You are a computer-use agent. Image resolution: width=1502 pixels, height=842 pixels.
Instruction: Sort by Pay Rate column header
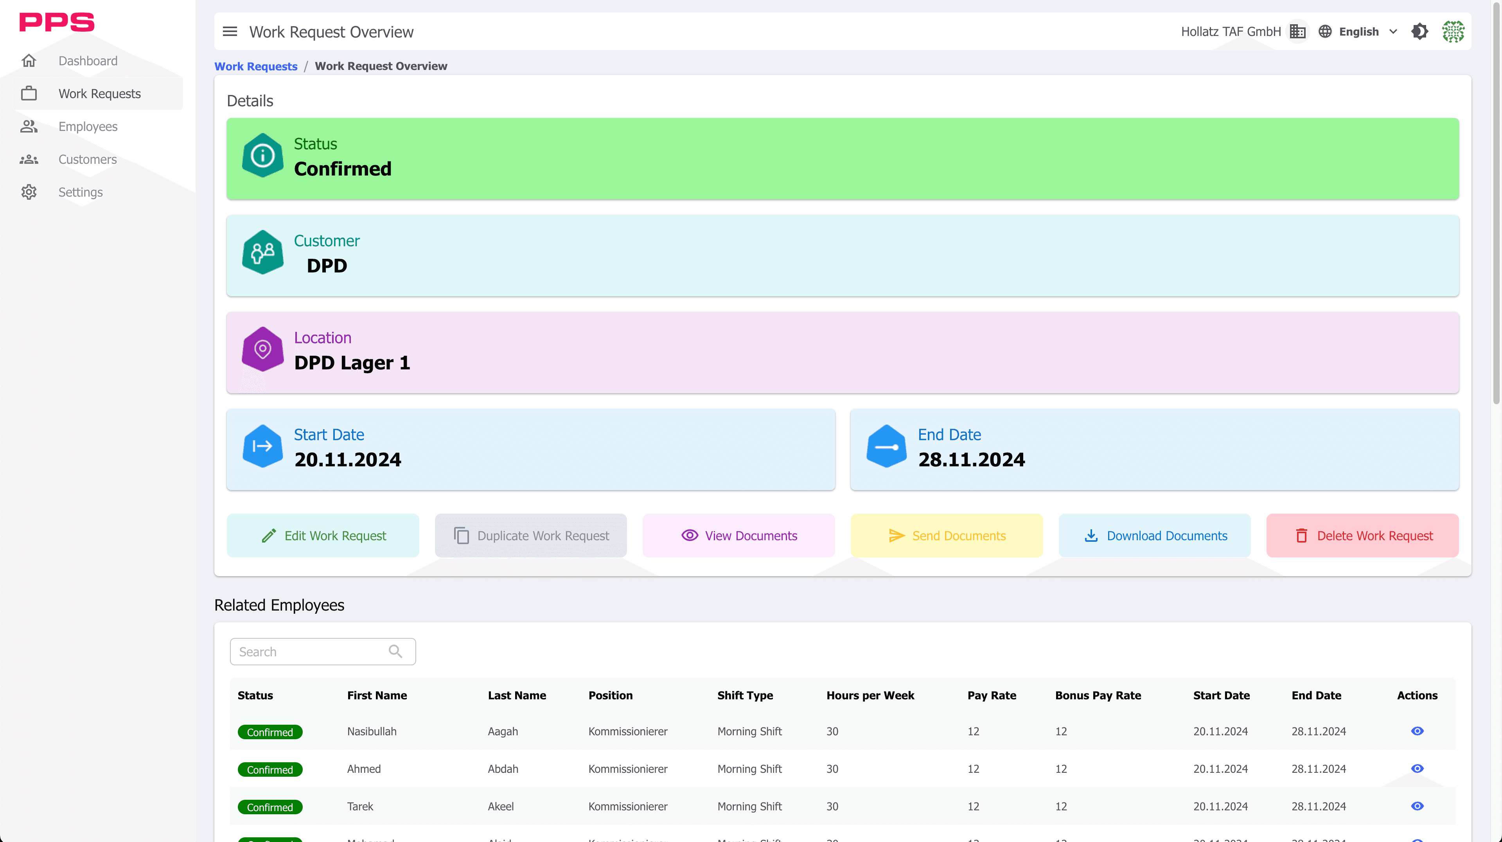992,695
